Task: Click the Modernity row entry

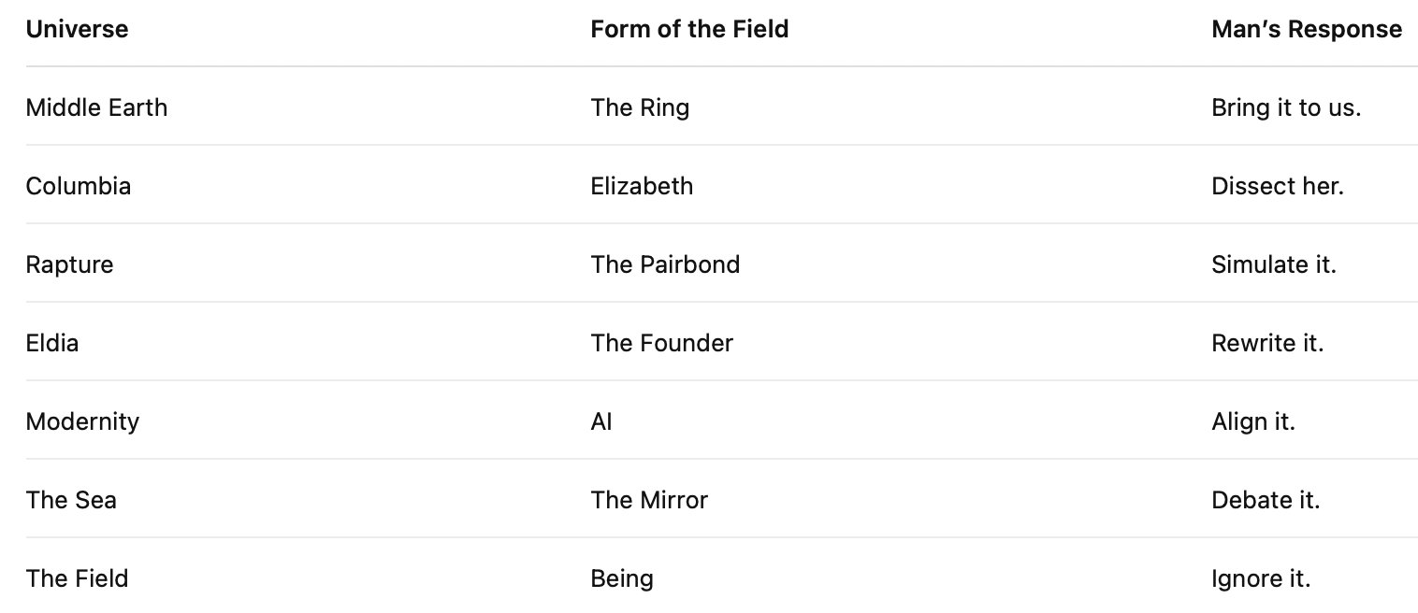Action: click(x=82, y=422)
